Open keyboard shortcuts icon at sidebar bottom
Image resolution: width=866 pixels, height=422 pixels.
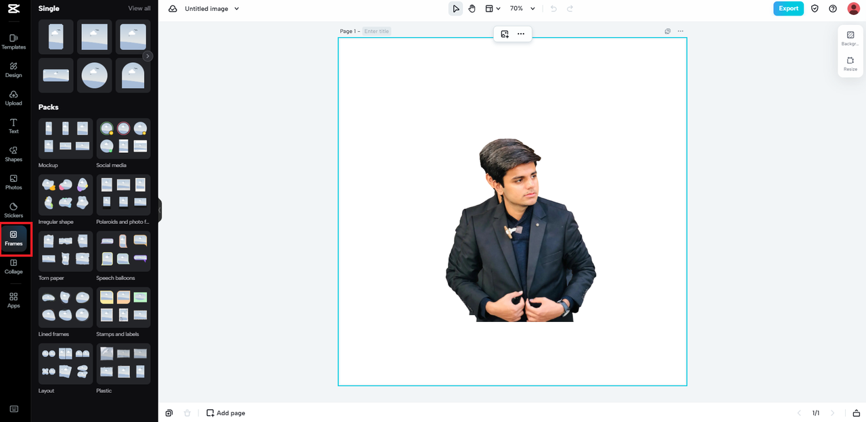[x=14, y=408]
